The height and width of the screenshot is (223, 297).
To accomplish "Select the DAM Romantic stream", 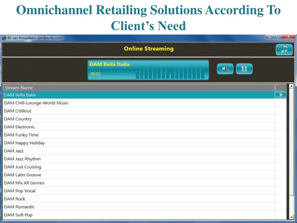I will point(139,207).
